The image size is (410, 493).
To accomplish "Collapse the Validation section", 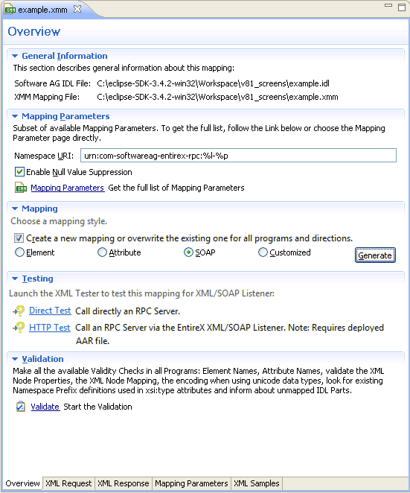I will [x=15, y=359].
